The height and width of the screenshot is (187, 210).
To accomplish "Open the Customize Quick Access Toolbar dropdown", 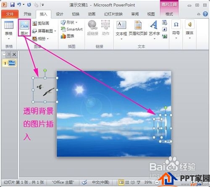I will [43, 5].
